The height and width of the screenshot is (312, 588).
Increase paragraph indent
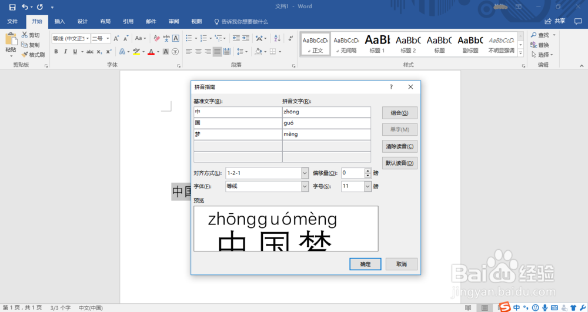[x=246, y=38]
